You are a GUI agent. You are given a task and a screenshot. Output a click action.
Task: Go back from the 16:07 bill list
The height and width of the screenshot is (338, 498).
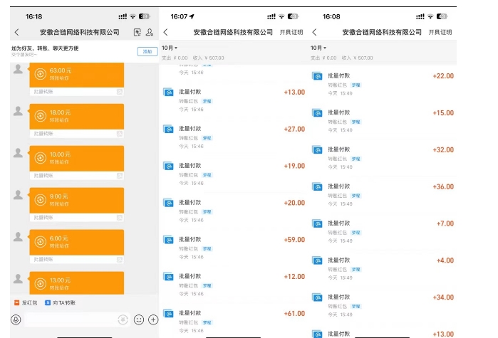(x=166, y=32)
